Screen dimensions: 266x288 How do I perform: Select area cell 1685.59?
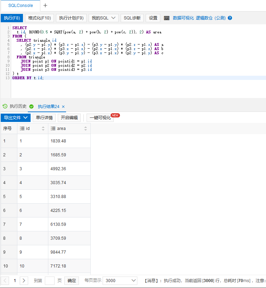point(69,155)
